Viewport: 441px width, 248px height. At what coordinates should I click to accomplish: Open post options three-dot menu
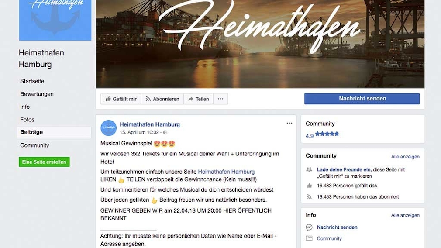pyautogui.click(x=289, y=123)
